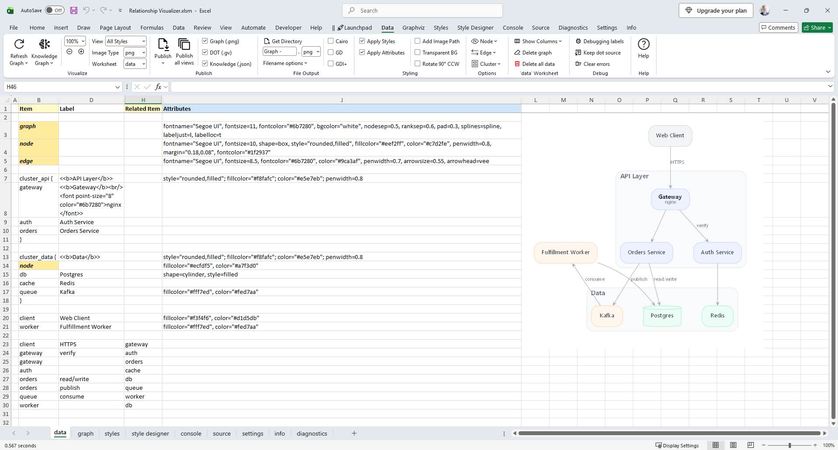This screenshot has width=838, height=450.
Task: Click the Comments button
Action: [779, 27]
